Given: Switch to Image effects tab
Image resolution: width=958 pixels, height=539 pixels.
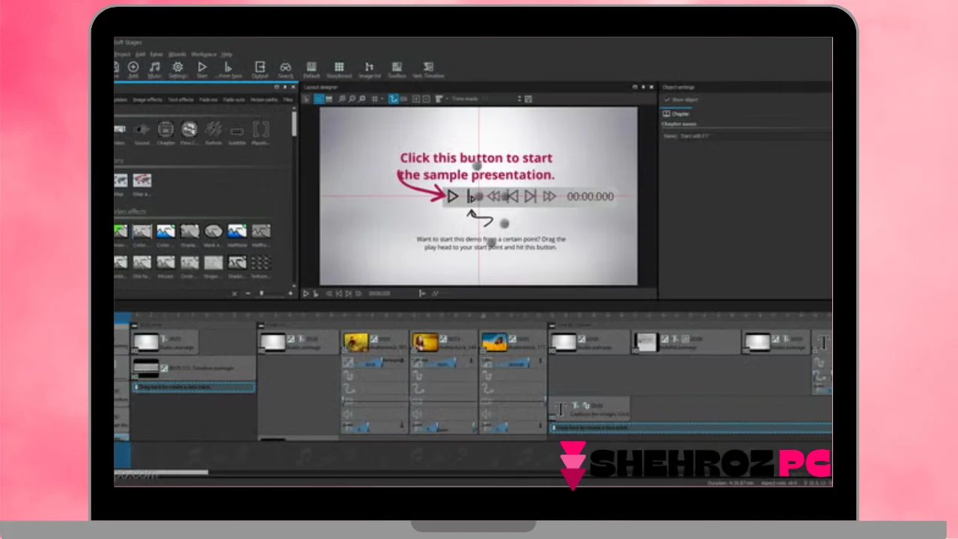Looking at the screenshot, I should coord(147,100).
